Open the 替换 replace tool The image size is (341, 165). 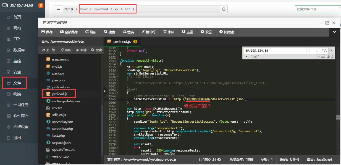click(128, 32)
